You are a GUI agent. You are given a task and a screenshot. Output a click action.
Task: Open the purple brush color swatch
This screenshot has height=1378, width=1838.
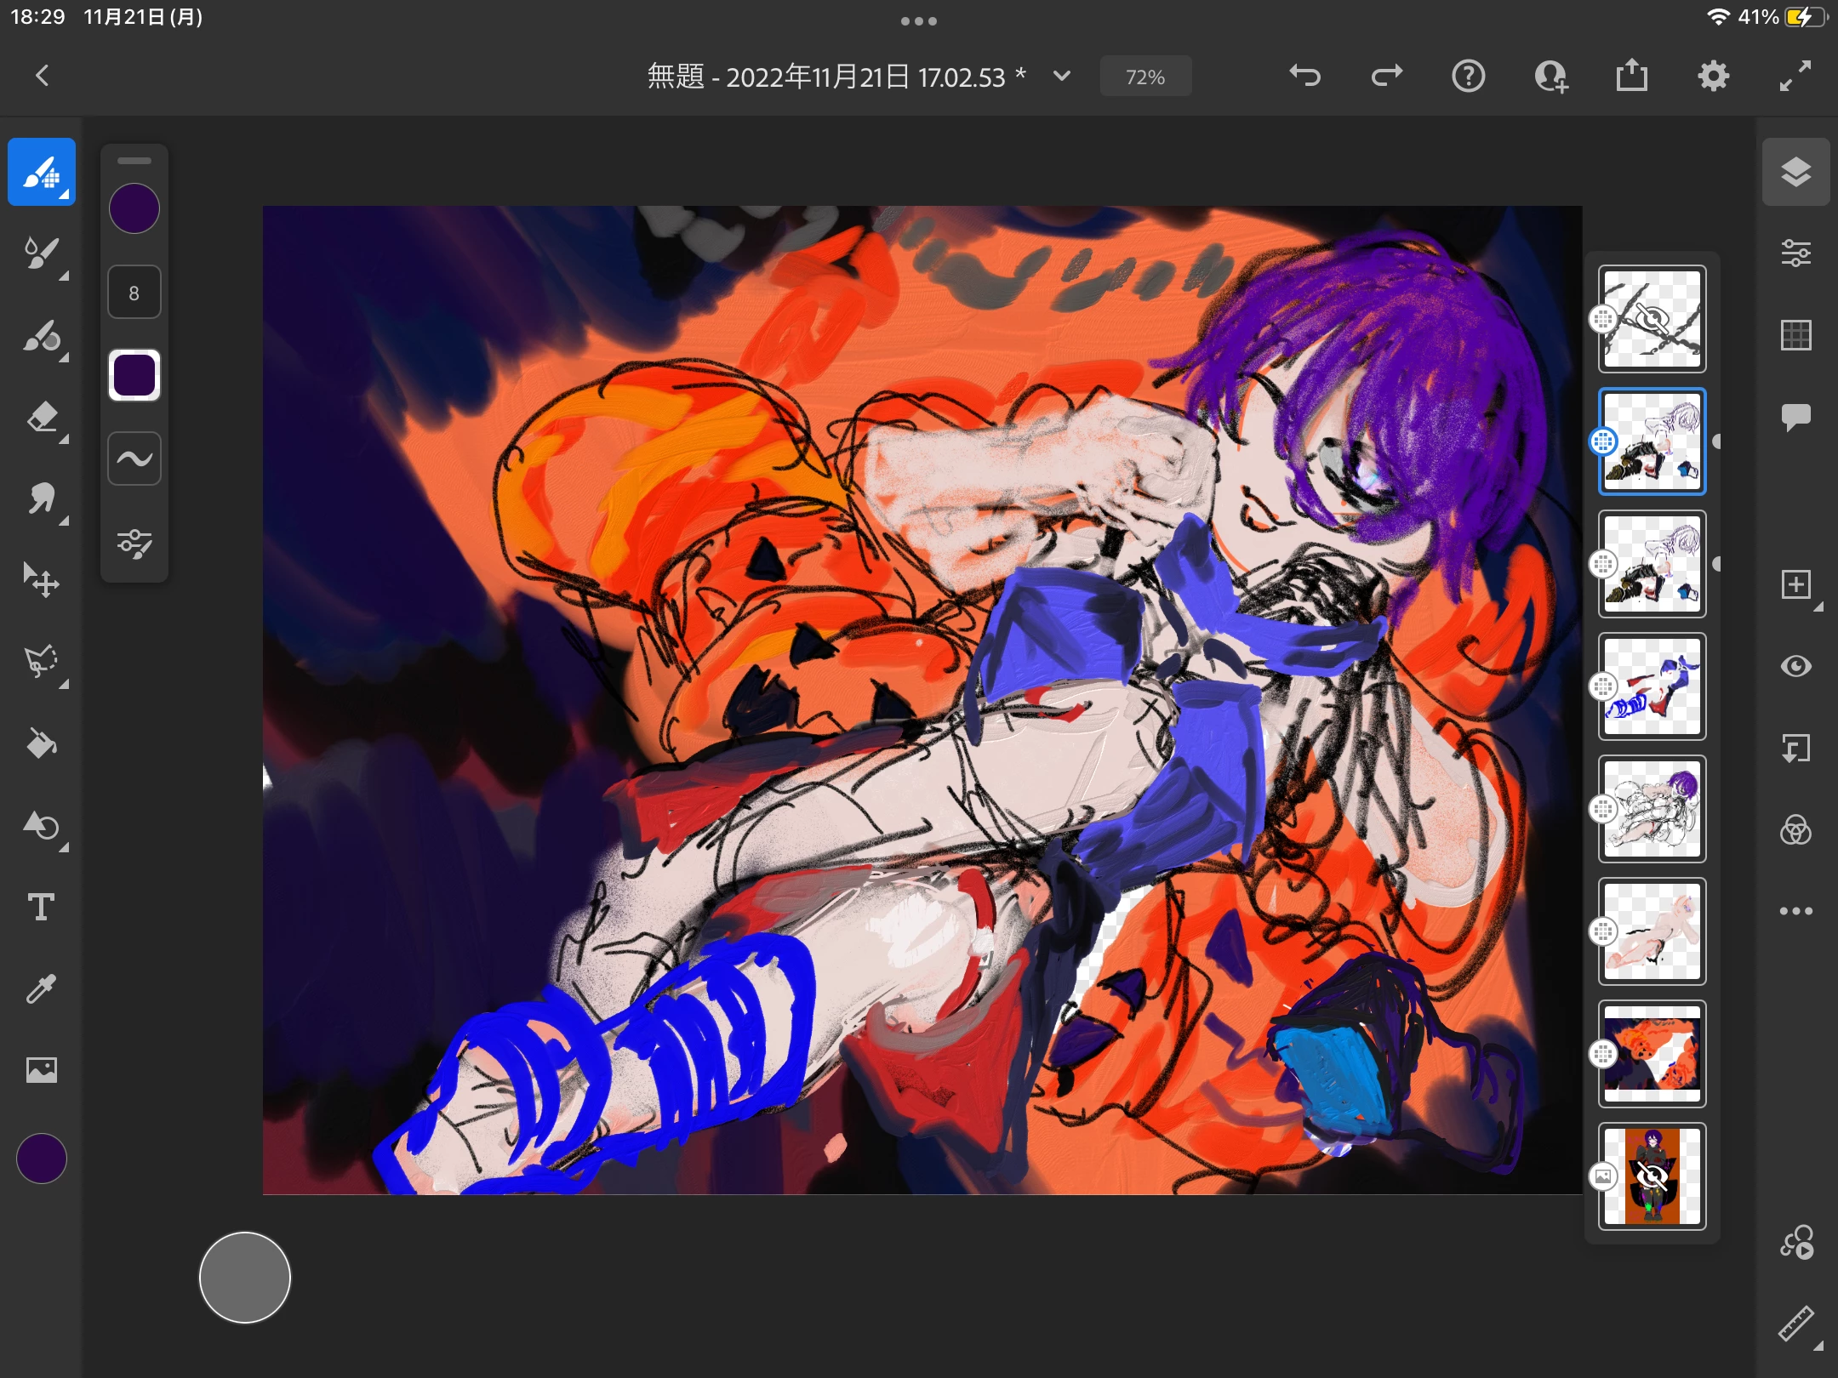[134, 209]
